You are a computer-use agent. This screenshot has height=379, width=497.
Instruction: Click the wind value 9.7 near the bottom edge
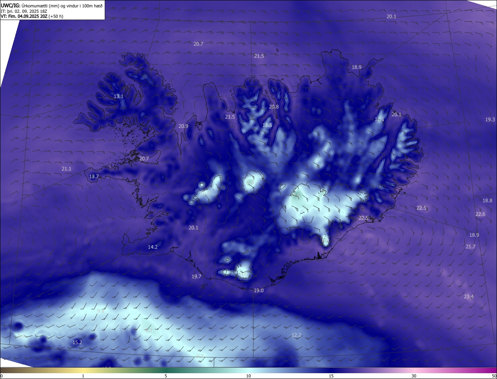[x=200, y=356]
